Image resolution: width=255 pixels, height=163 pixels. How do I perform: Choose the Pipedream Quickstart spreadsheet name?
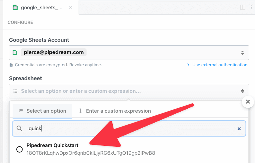pos(52,145)
